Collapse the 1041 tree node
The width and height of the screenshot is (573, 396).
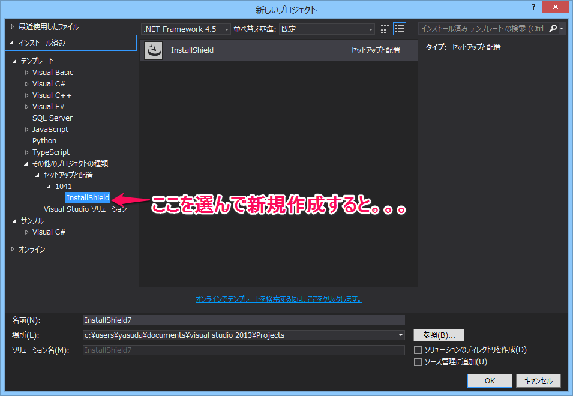[x=49, y=187]
